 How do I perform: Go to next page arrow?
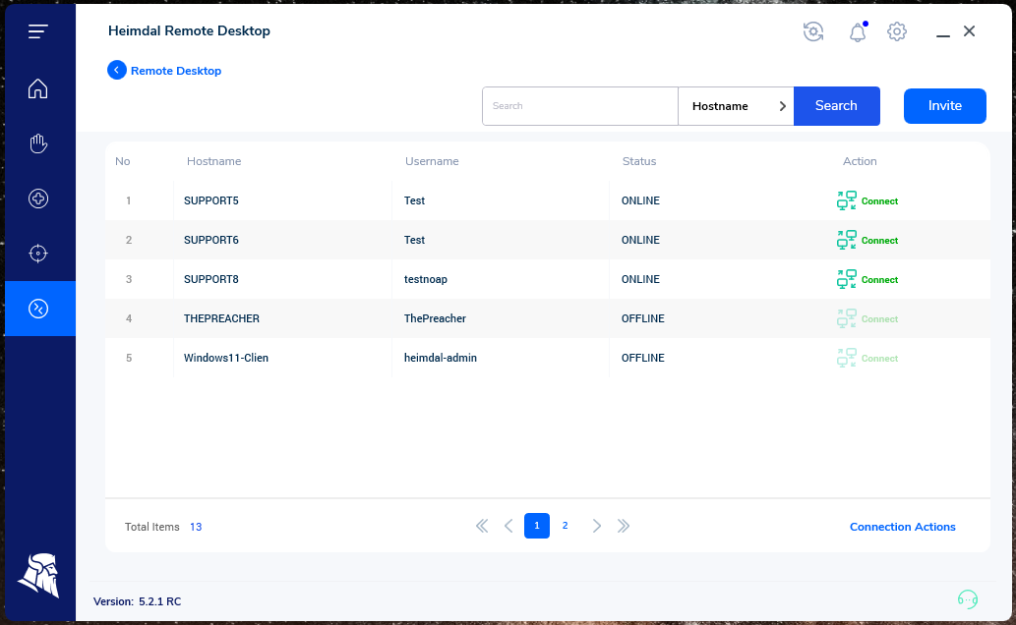pyautogui.click(x=597, y=526)
